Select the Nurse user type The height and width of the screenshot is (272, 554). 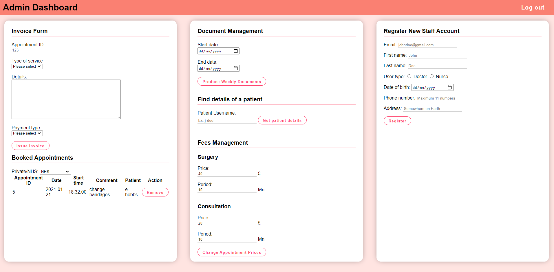point(432,76)
